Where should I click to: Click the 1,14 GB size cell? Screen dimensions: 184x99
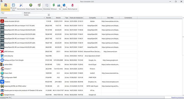coord(49,21)
